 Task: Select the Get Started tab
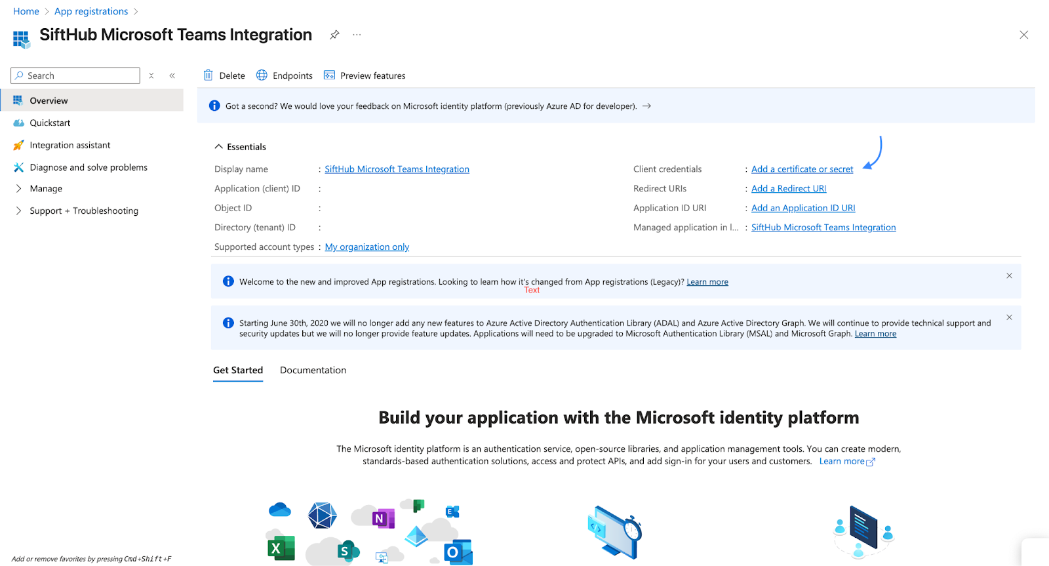click(x=238, y=370)
